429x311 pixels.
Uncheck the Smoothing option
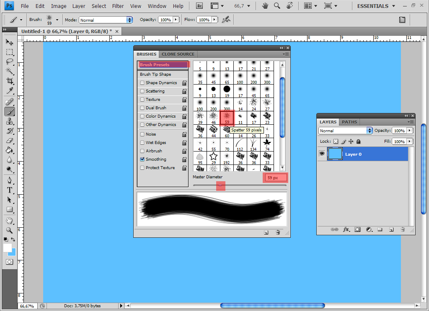142,159
